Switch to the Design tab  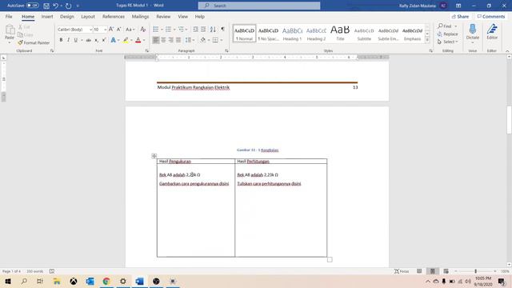(x=67, y=16)
